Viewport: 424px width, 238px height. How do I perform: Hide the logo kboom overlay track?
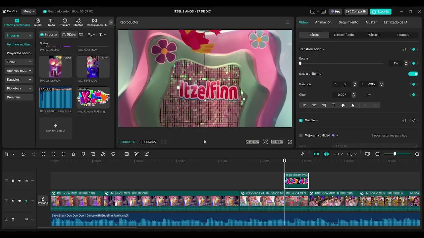click(x=20, y=181)
